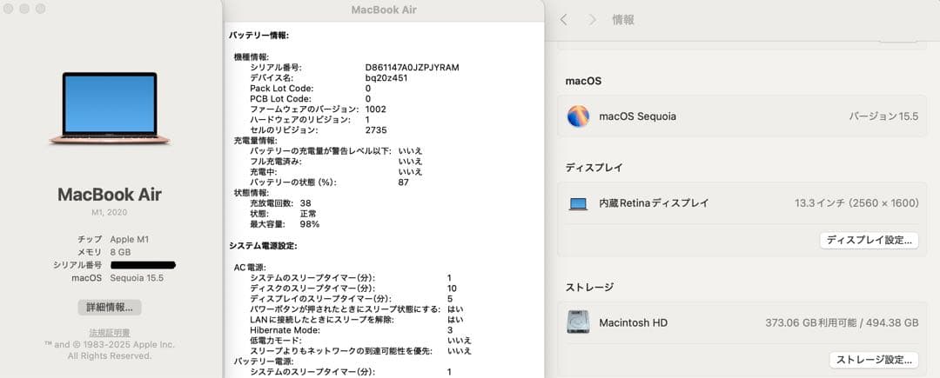Viewport: 940px width, 378px height.
Task: Click the LANに接続したときにスリープを解除: label
Action: tap(322, 320)
